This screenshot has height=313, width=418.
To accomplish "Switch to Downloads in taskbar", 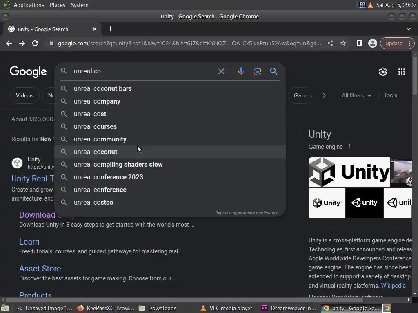I will tap(158, 308).
